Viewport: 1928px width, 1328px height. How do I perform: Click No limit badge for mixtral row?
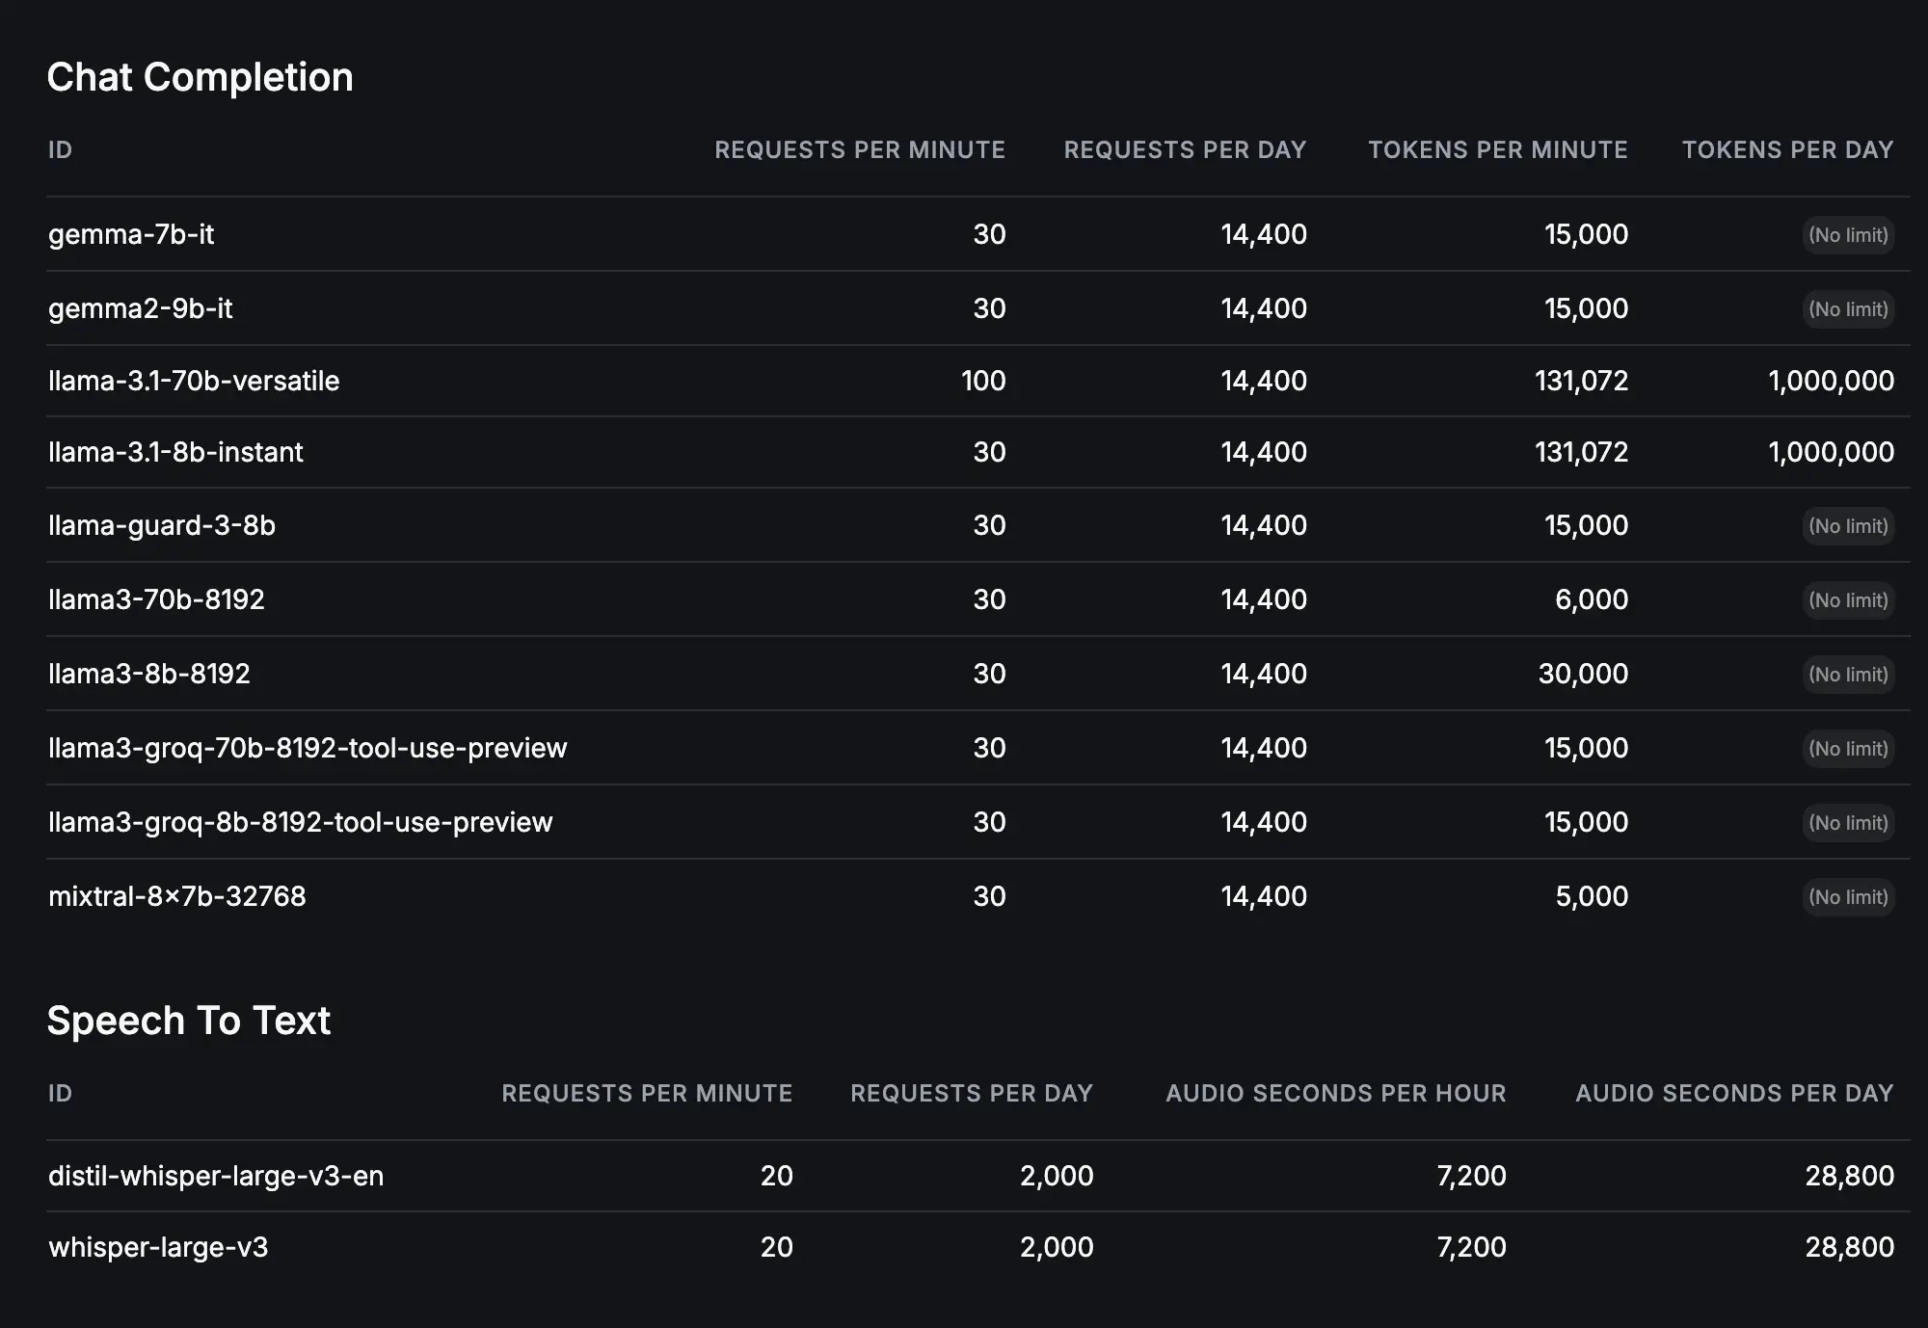pyautogui.click(x=1848, y=897)
